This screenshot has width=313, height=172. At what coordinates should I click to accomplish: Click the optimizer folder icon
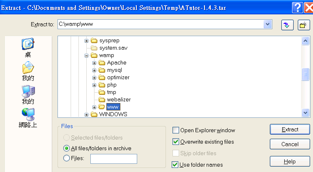pyautogui.click(x=102, y=78)
